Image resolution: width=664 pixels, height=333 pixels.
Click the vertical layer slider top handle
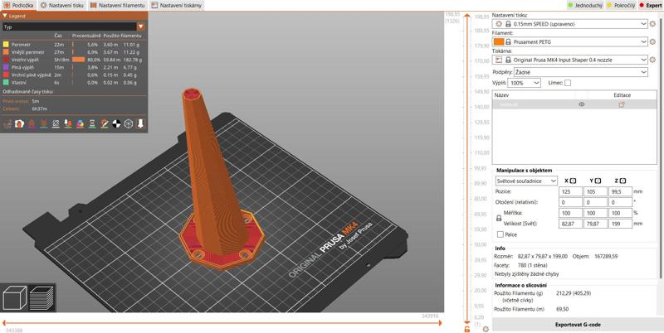pos(467,16)
